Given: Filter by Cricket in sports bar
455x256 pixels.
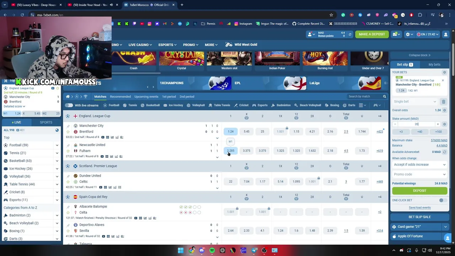Looking at the screenshot, I should click(241, 105).
